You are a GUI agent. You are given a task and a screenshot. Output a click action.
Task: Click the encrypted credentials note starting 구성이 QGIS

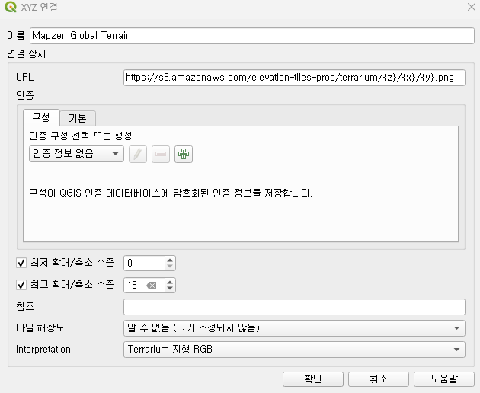pyautogui.click(x=171, y=193)
